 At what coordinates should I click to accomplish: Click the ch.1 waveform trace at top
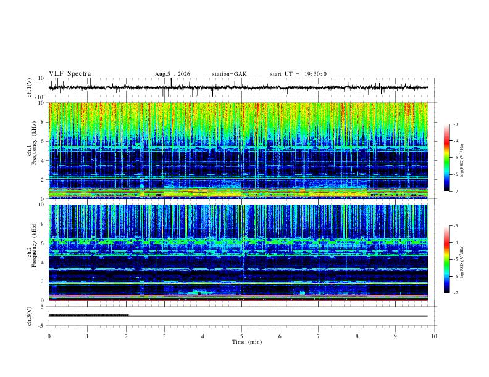tap(238, 87)
